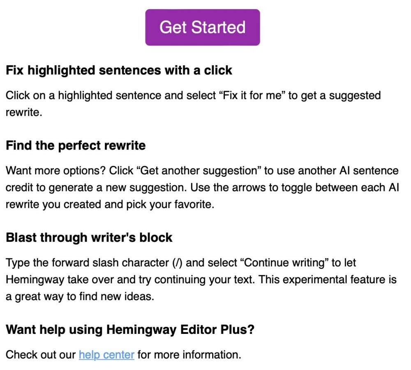Click the "Want help using Hemingway Editor Plus?" heading
The width and height of the screenshot is (411, 370).
point(130,329)
